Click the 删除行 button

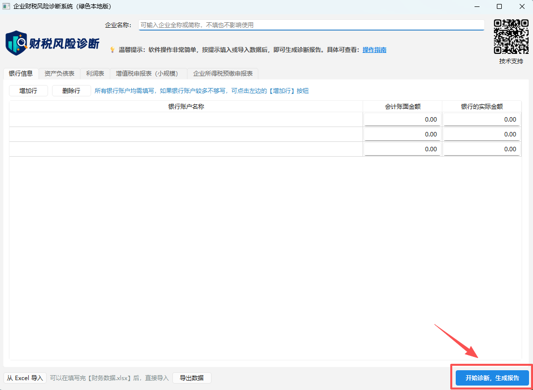(x=71, y=91)
